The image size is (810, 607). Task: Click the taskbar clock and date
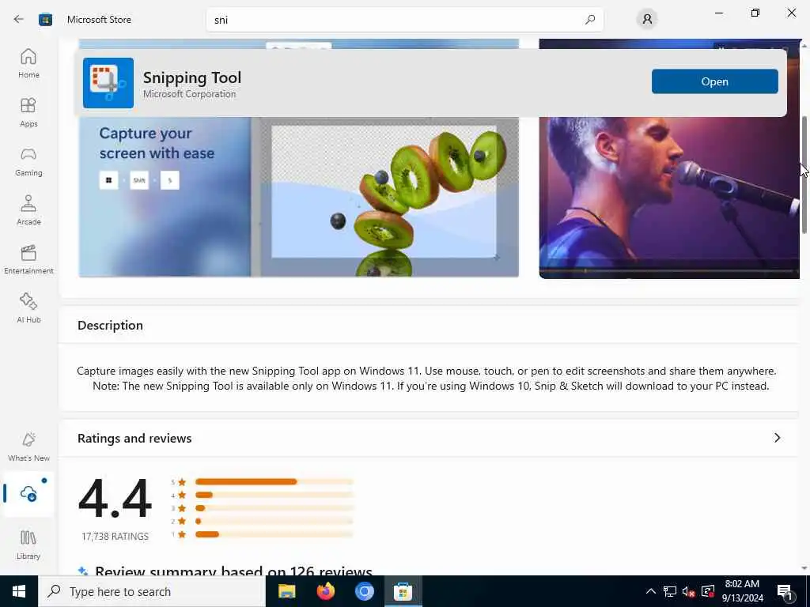point(742,591)
